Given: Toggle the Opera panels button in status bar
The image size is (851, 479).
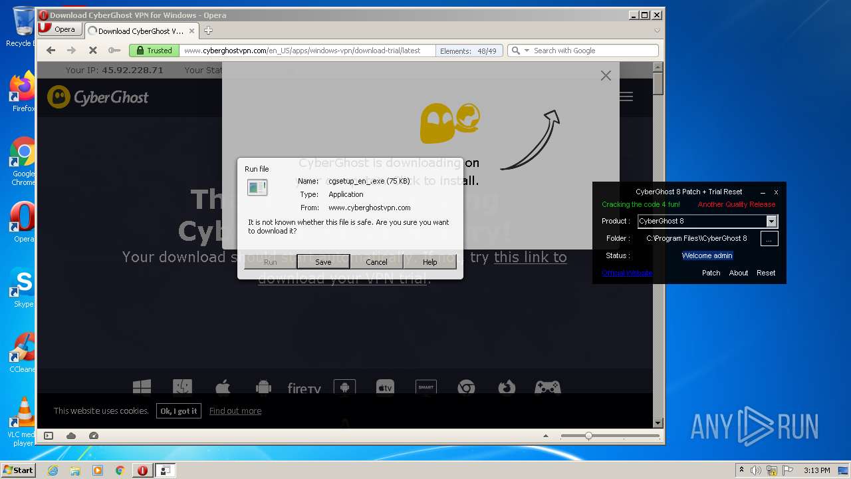Looking at the screenshot, I should 49,436.
